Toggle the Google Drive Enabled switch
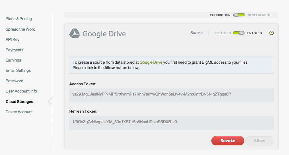This screenshot has height=155, width=289. 239,33
